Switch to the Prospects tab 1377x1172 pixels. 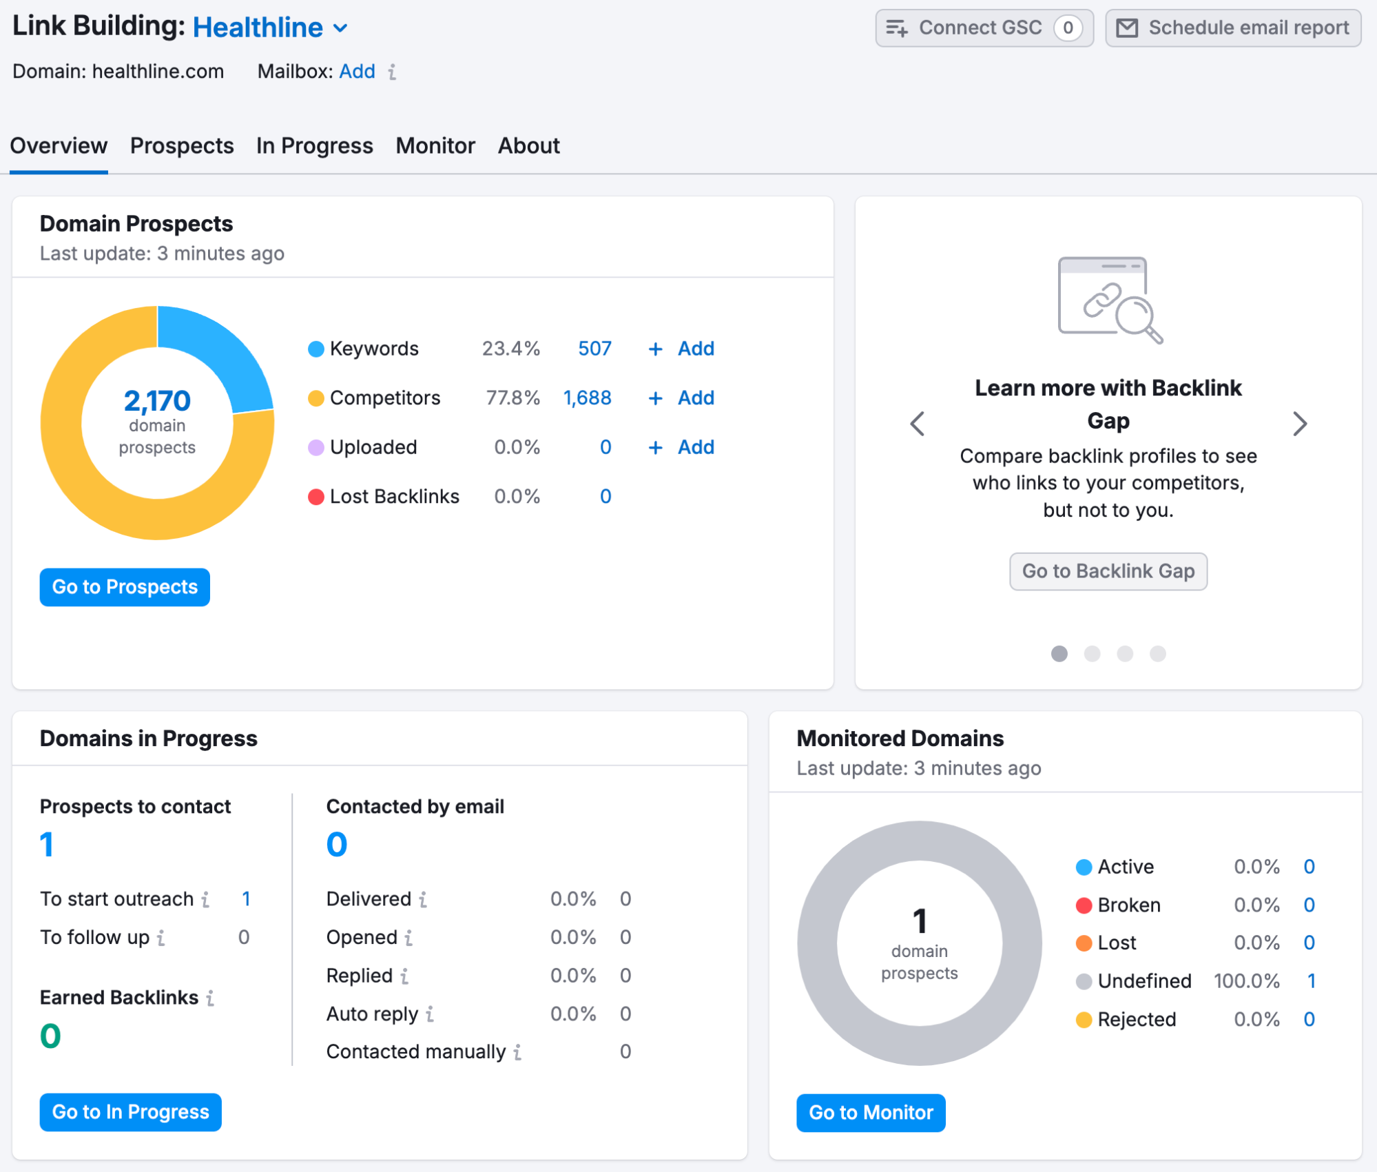click(x=181, y=145)
